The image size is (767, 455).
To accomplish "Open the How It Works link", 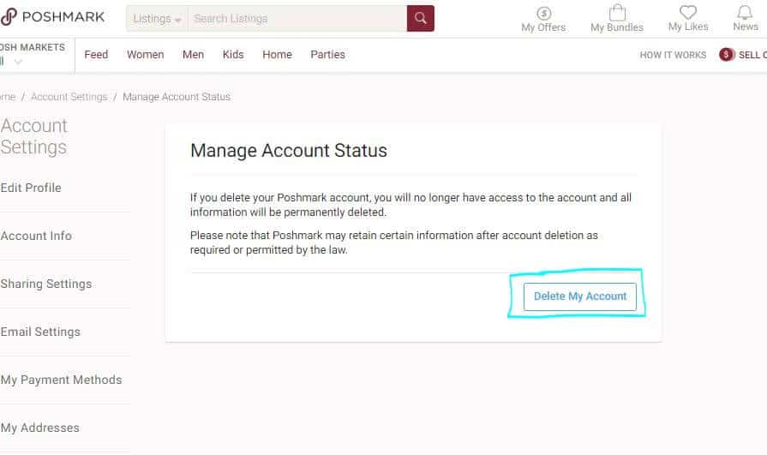I will [673, 55].
